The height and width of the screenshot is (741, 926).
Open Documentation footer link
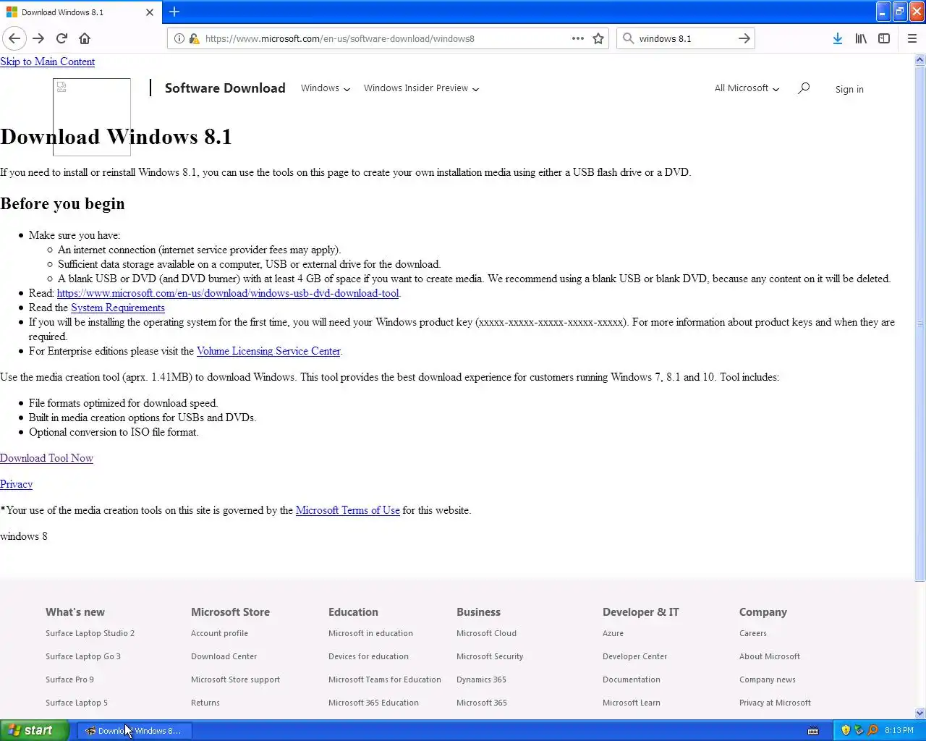click(632, 679)
